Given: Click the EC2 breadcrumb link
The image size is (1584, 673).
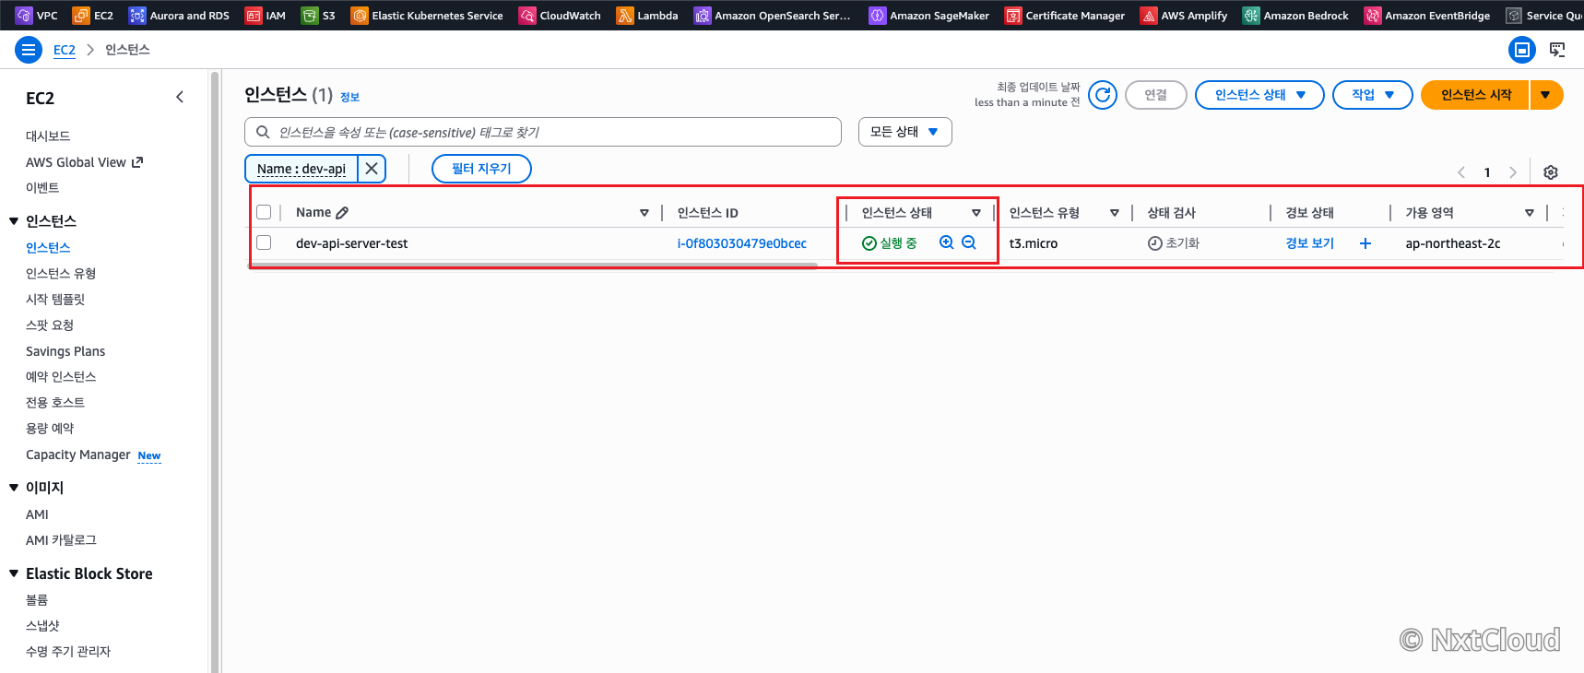Looking at the screenshot, I should click(x=65, y=50).
